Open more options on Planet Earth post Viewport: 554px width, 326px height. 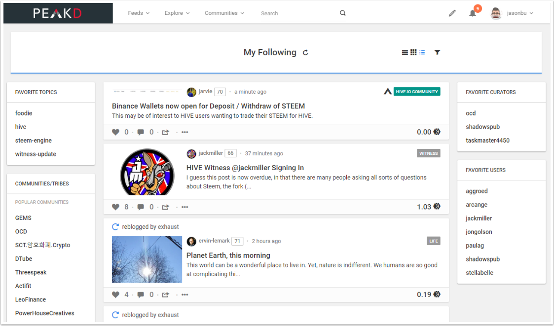(185, 294)
